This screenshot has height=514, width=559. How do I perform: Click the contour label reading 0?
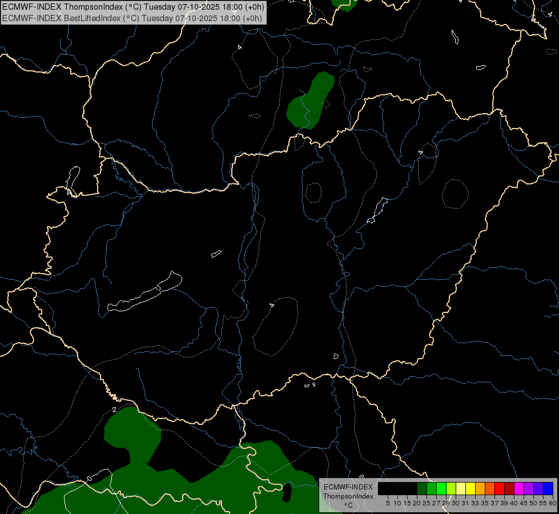(x=89, y=479)
